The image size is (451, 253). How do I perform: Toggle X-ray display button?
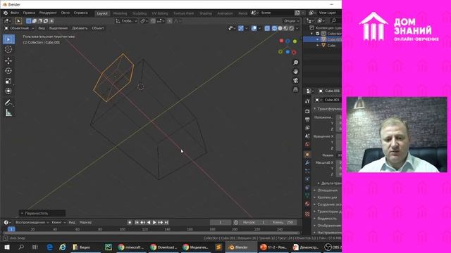click(267, 28)
